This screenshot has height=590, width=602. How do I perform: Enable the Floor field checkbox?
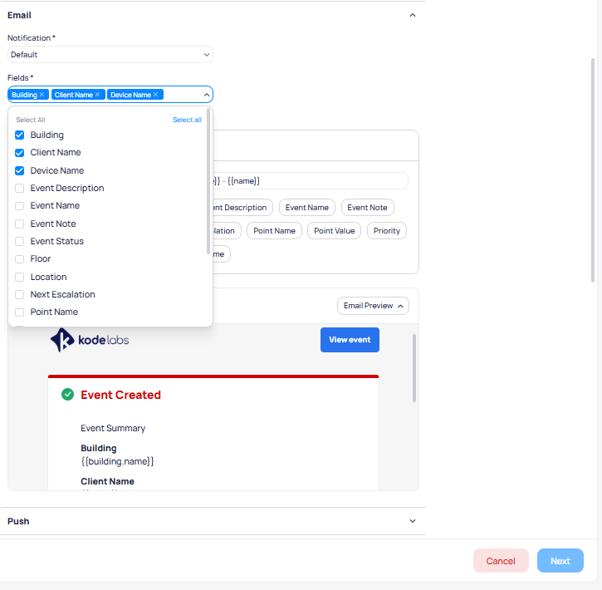tap(20, 258)
